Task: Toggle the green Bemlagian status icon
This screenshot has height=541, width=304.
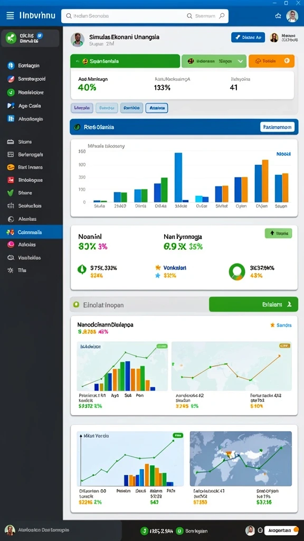Action: pos(179,530)
